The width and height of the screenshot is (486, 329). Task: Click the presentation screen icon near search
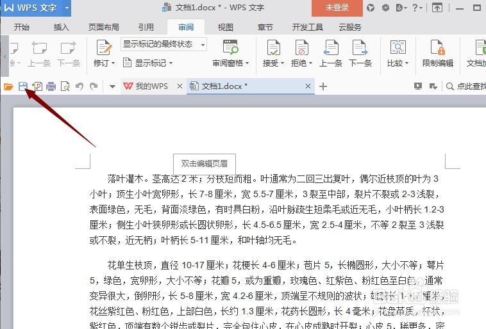418,86
